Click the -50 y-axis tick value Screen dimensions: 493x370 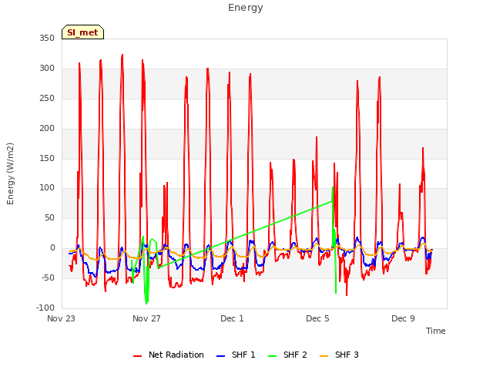point(48,277)
